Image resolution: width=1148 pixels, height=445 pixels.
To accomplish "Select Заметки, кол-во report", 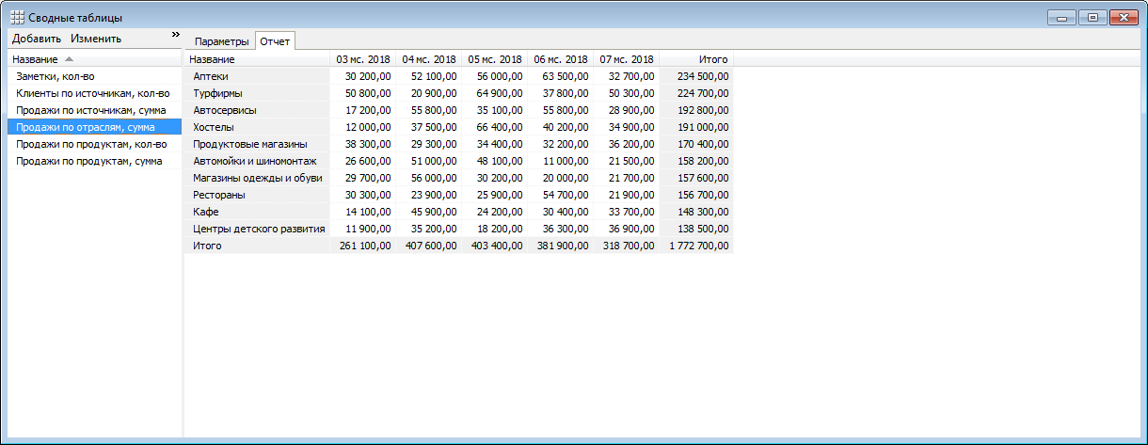I will (x=56, y=76).
